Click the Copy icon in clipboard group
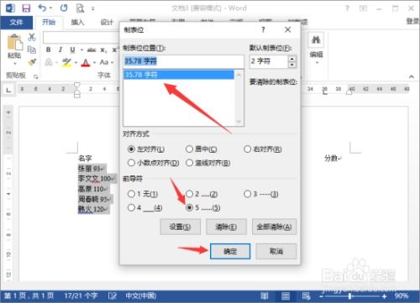Viewport: 420px width, 303px height. coord(32,50)
